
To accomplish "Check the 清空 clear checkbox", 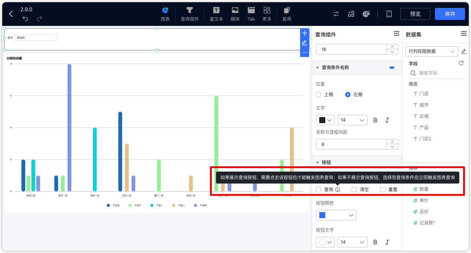I will click(353, 189).
